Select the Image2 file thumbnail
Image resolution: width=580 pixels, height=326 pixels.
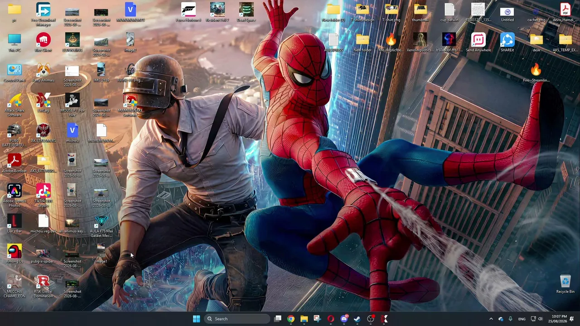[x=130, y=43]
